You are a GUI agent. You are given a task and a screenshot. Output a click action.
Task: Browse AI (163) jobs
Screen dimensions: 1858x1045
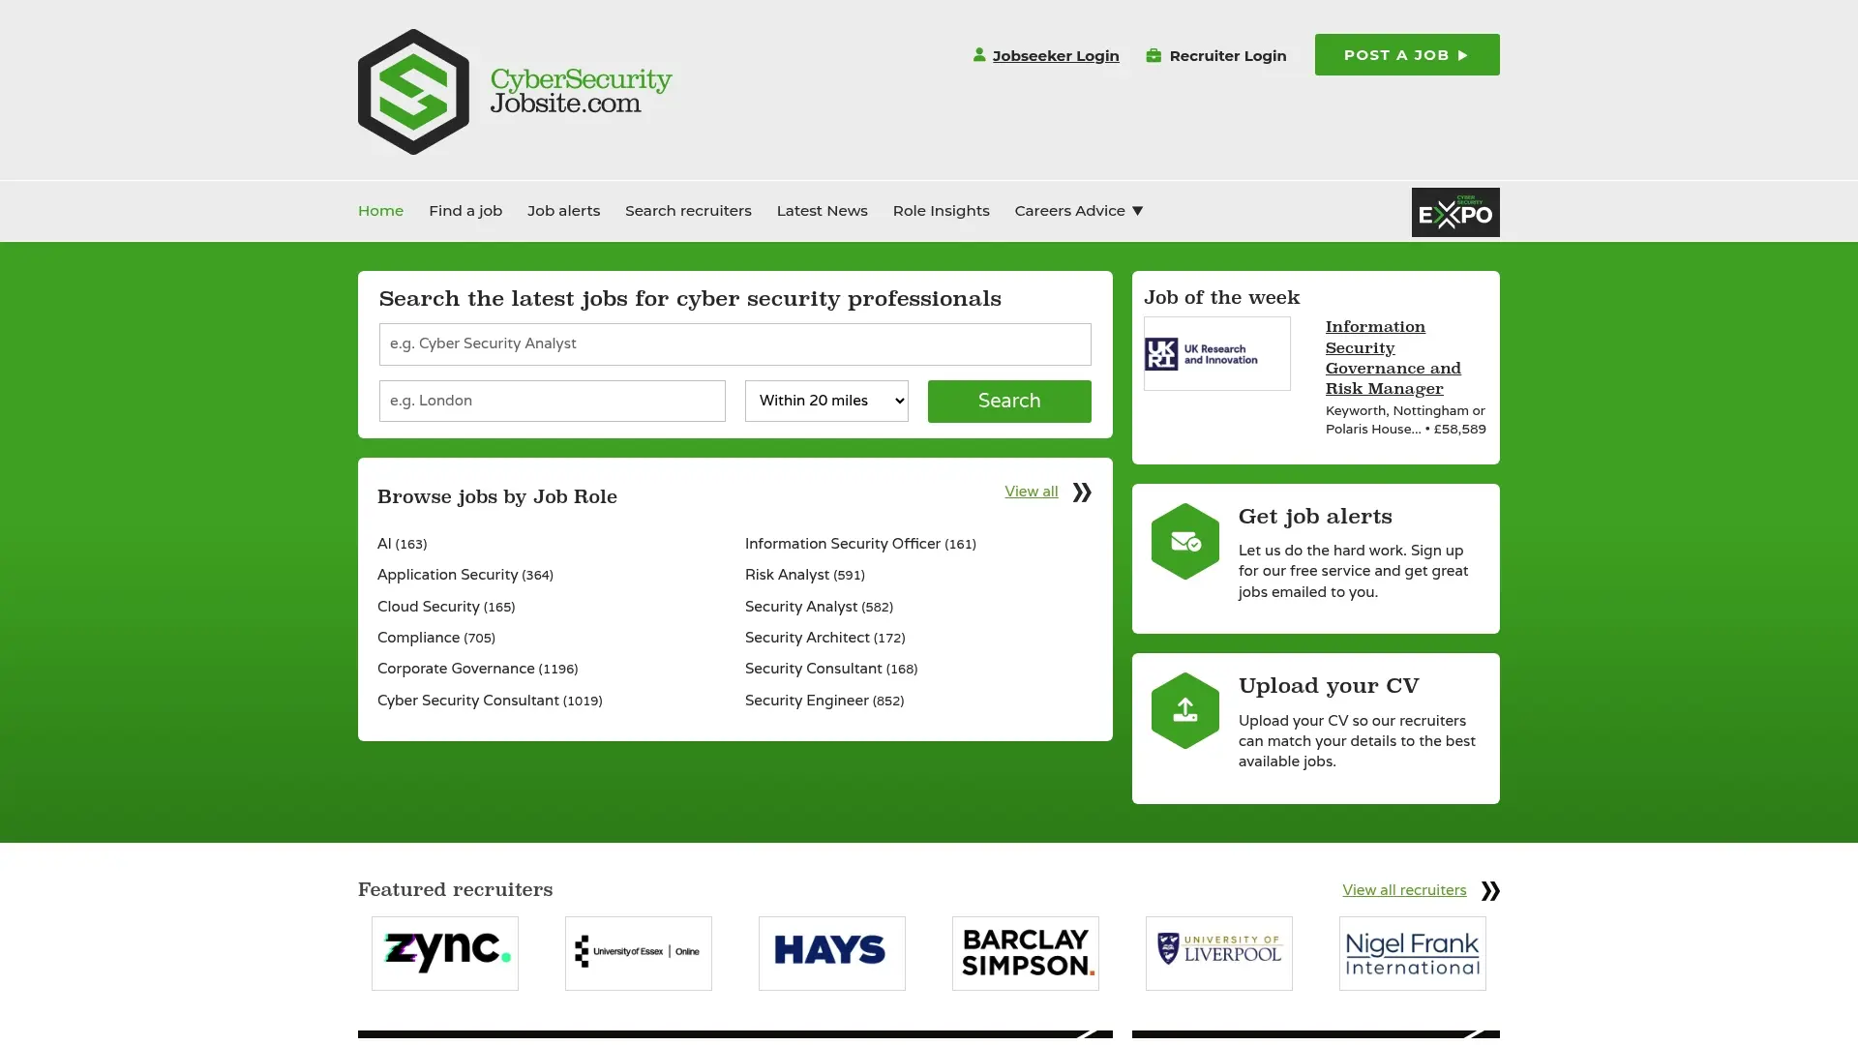tap(402, 544)
